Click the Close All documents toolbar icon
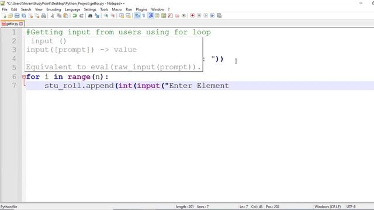 (x=37, y=16)
